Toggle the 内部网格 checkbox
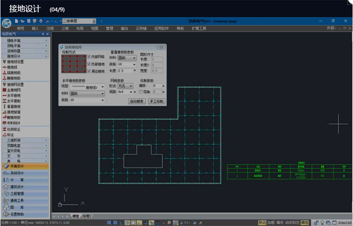353x226 pixels. pos(89,57)
